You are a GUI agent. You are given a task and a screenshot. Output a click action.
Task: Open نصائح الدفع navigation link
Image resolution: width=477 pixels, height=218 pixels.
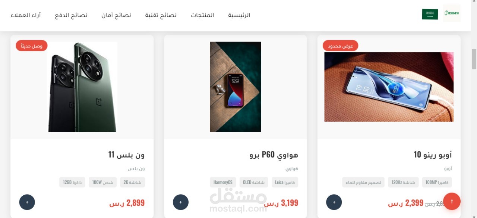point(71,15)
